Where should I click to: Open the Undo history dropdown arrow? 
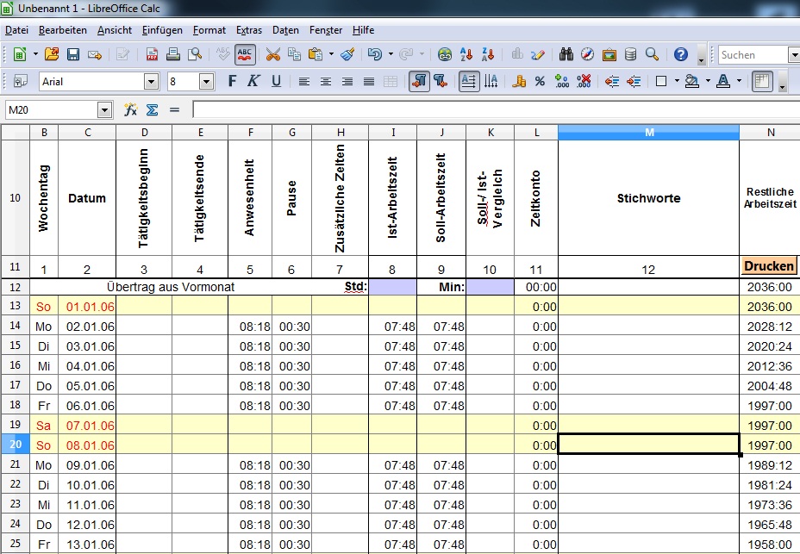pos(391,54)
